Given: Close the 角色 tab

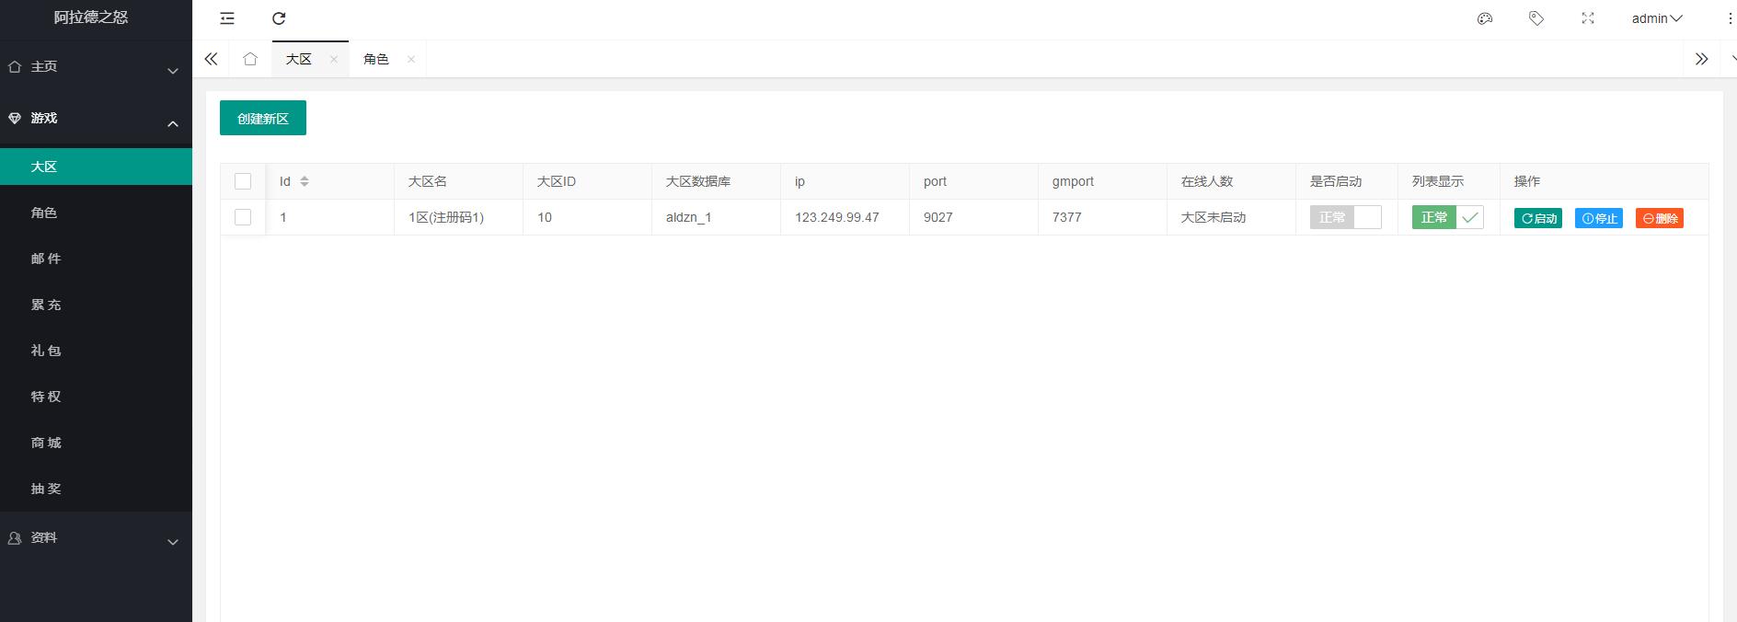Looking at the screenshot, I should 411,59.
